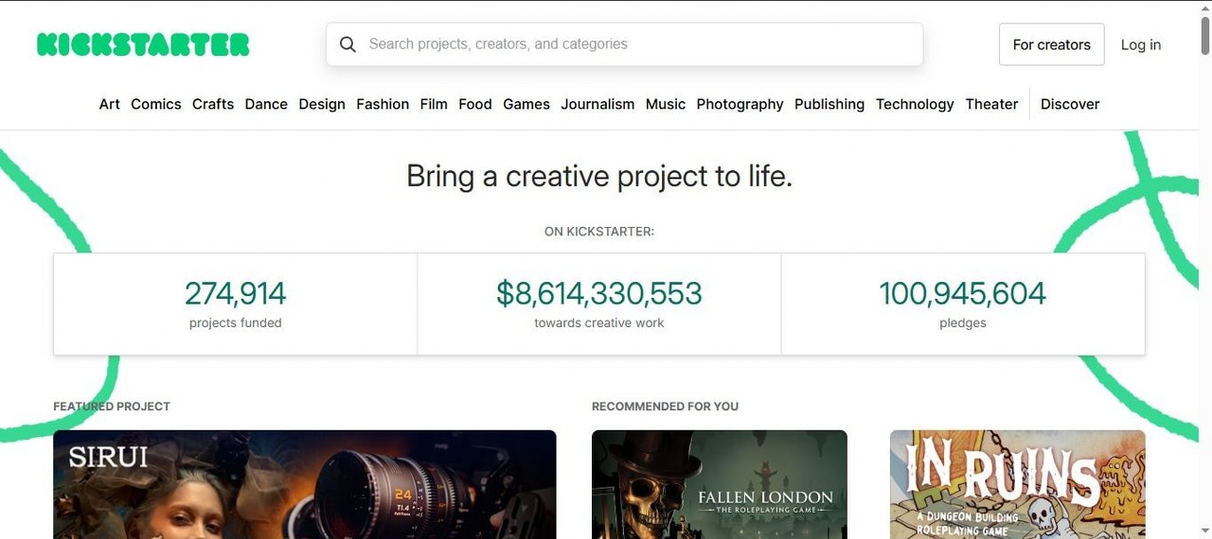The image size is (1212, 539).
Task: Click the vertical page scrollbar thumb
Action: point(1204,35)
